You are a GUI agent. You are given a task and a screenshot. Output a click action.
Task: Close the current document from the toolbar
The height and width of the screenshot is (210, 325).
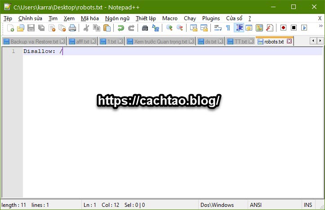52,28
